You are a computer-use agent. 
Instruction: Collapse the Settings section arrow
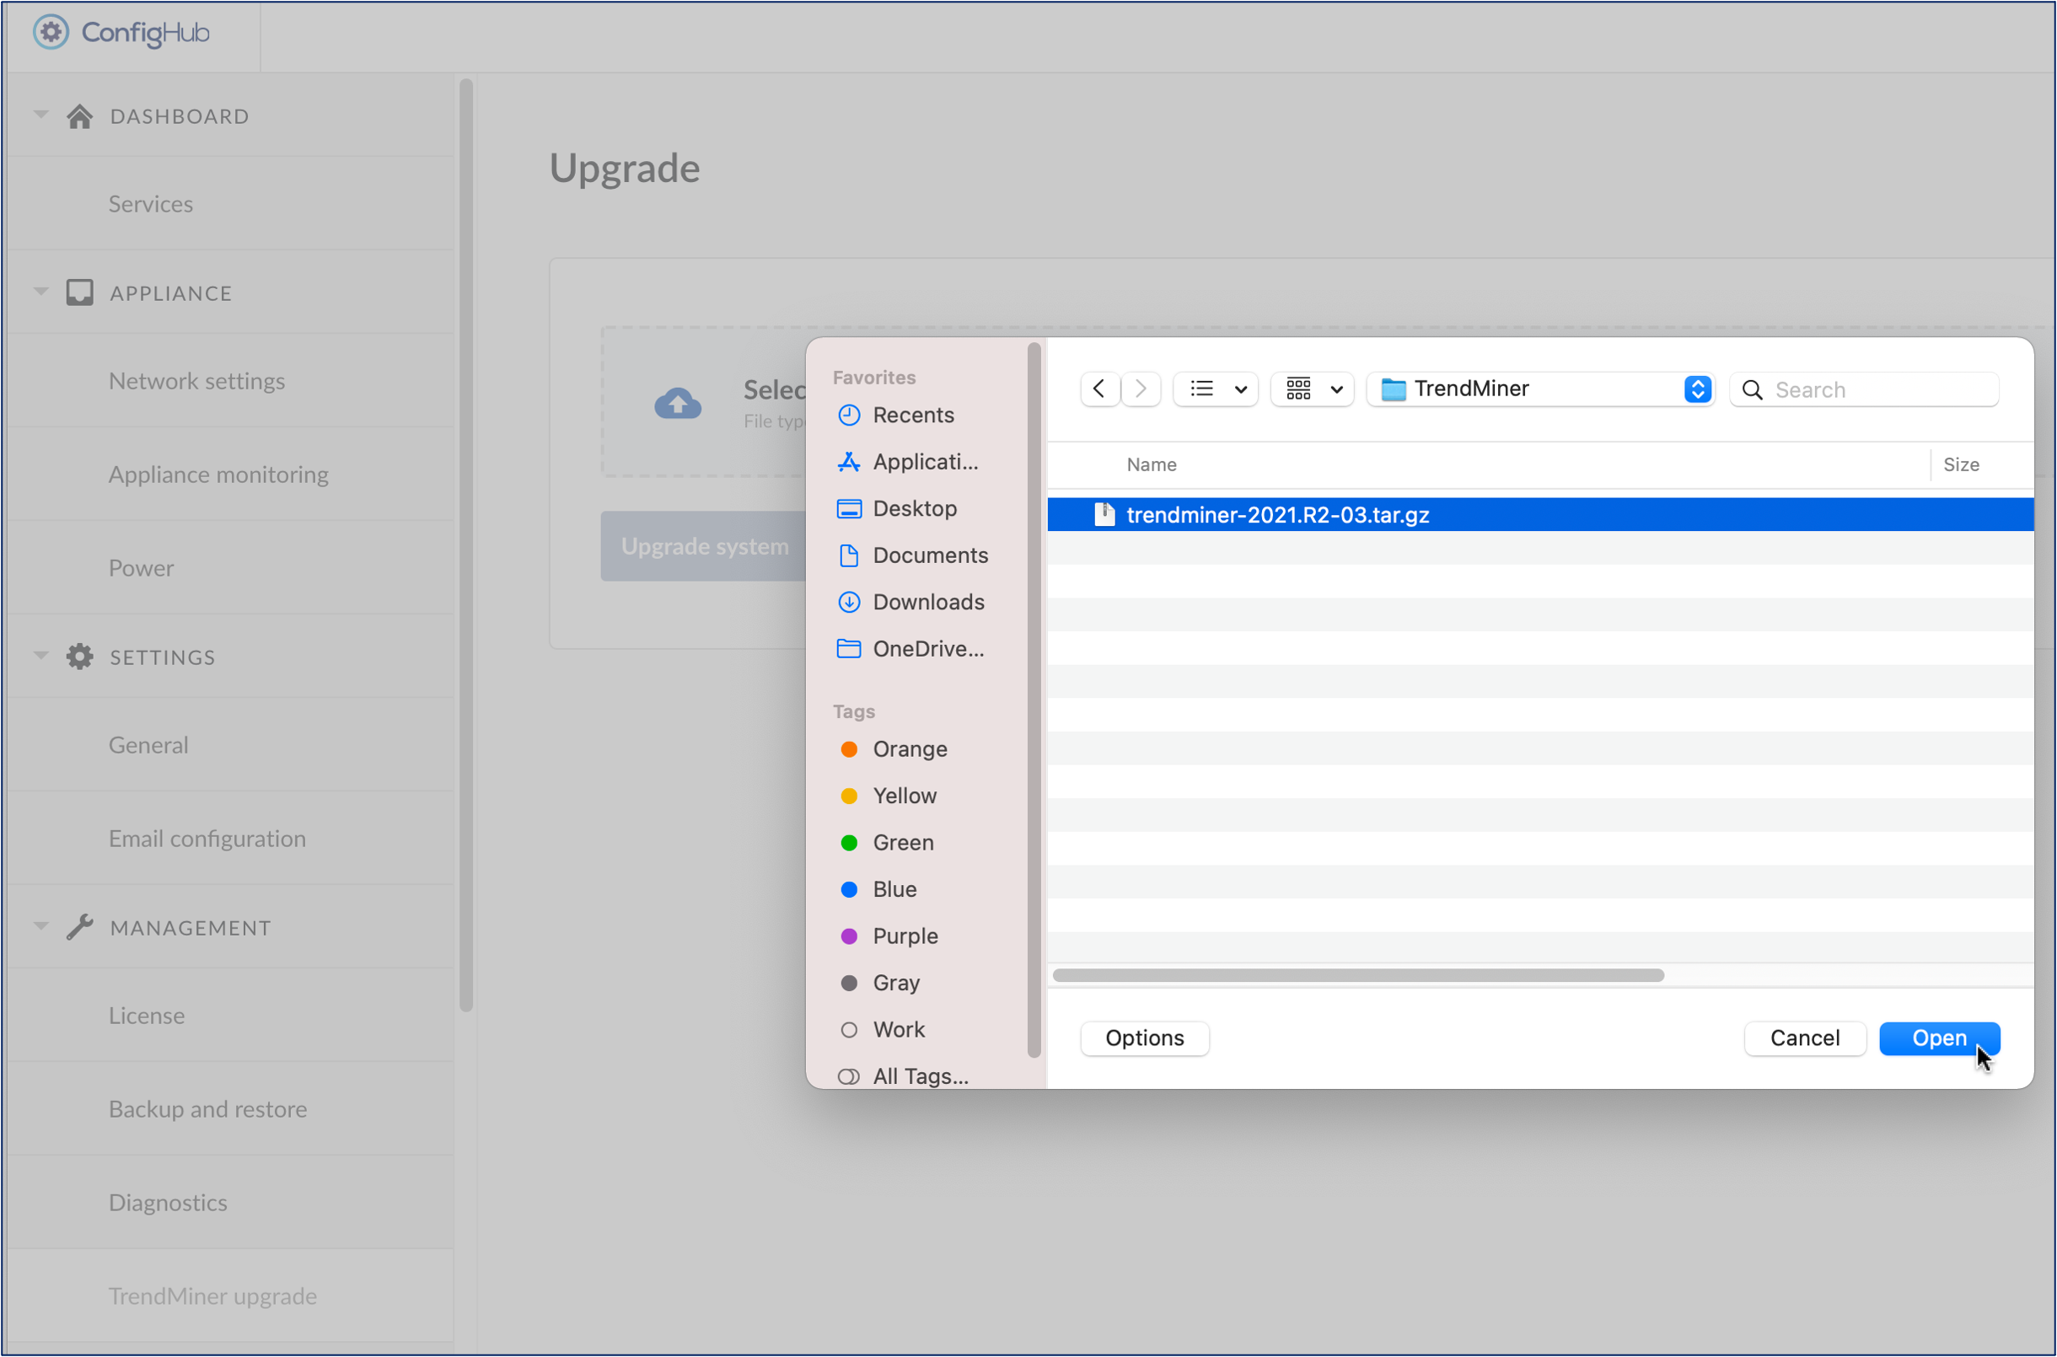pos(40,655)
